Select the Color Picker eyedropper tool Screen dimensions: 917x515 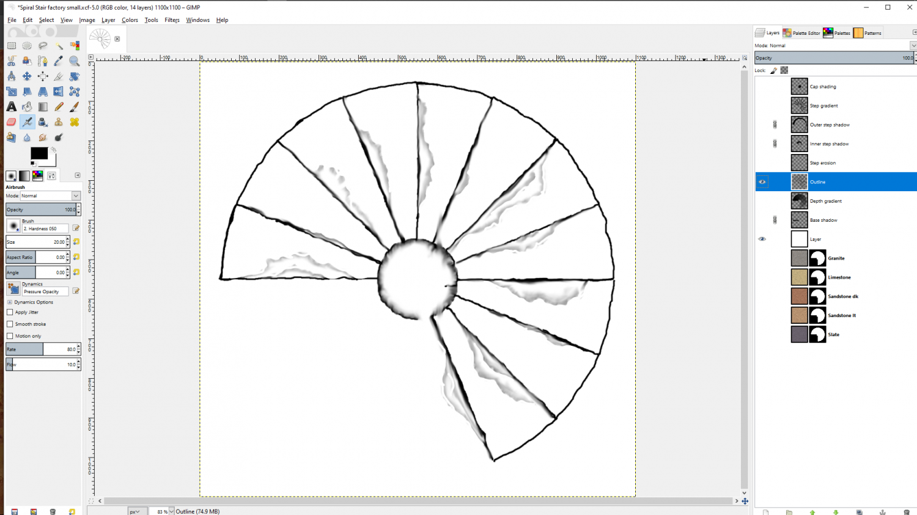coord(59,61)
